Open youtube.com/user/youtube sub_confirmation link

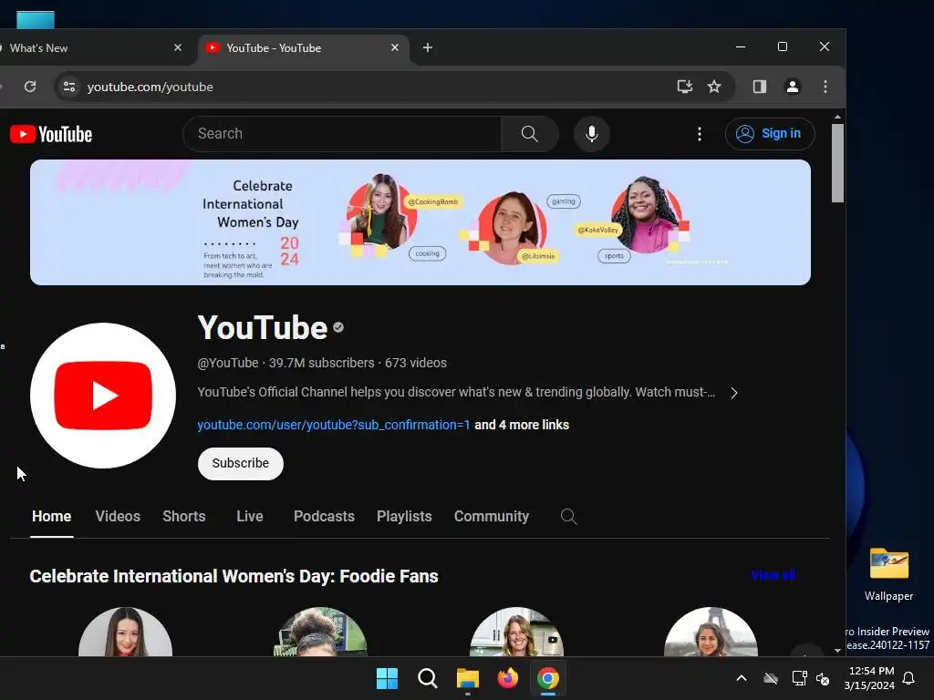click(334, 425)
